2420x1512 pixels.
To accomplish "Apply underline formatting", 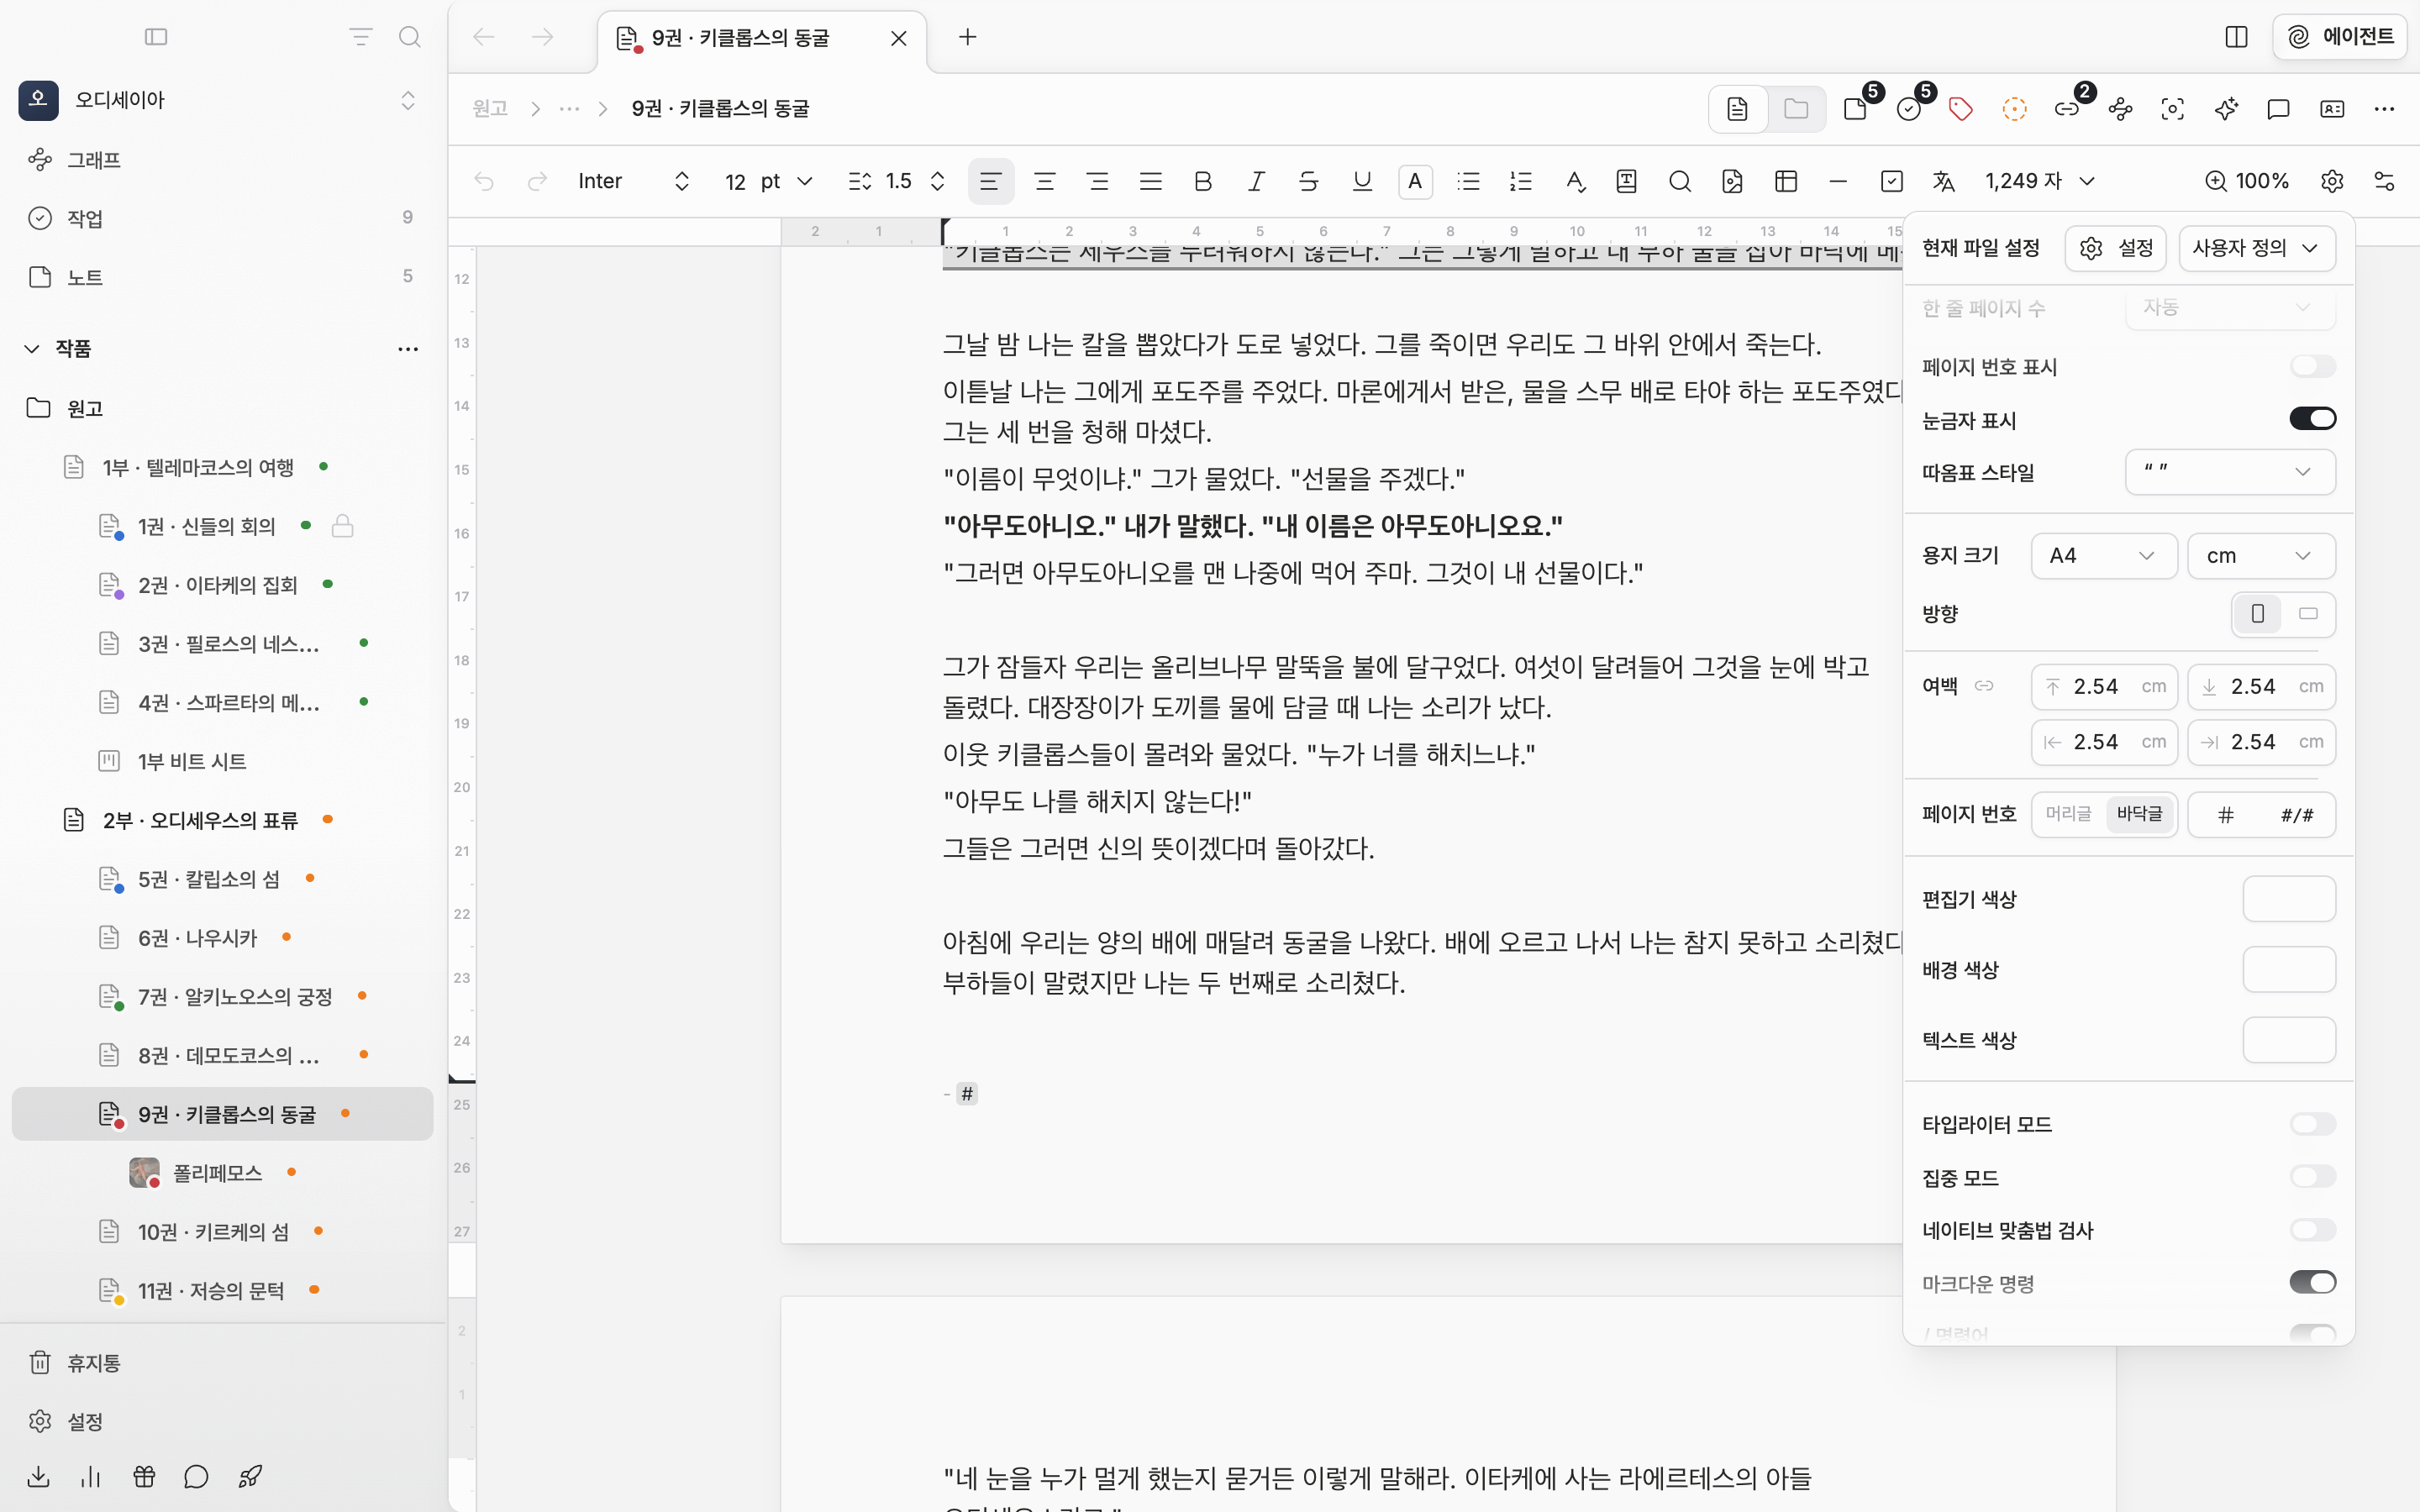I will (x=1361, y=181).
